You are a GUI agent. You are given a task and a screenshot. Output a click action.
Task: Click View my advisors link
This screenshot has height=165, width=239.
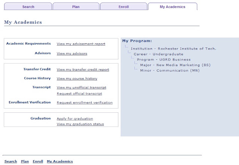pos(72,53)
